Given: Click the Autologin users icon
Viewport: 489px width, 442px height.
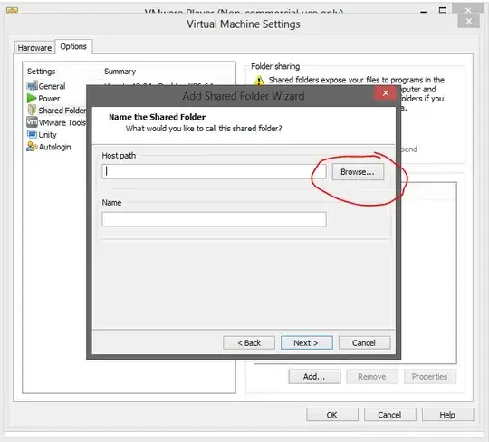Looking at the screenshot, I should coord(32,147).
